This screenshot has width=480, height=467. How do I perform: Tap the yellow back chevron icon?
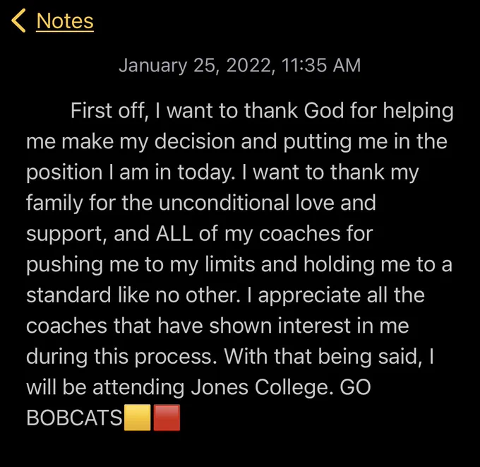pyautogui.click(x=18, y=20)
